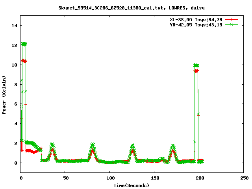Click the y-axis tick label 14

(x=14, y=26)
